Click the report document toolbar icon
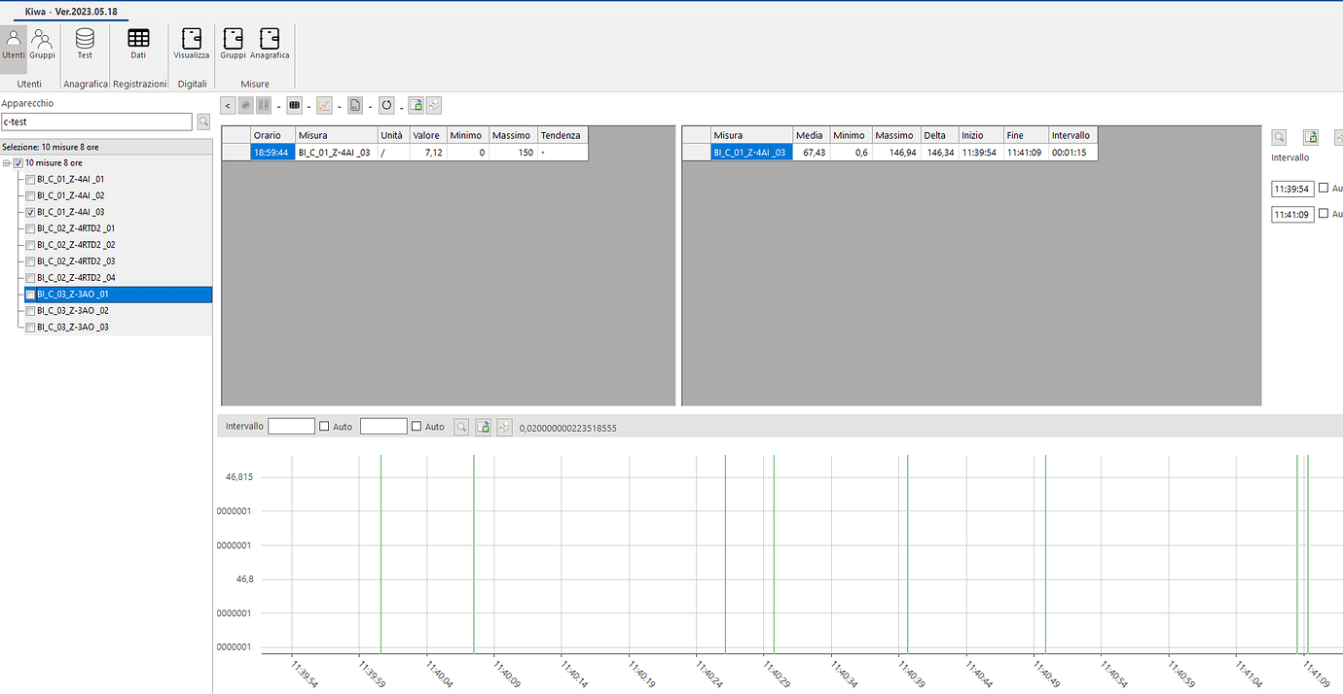This screenshot has height=694, width=1343. pos(356,105)
